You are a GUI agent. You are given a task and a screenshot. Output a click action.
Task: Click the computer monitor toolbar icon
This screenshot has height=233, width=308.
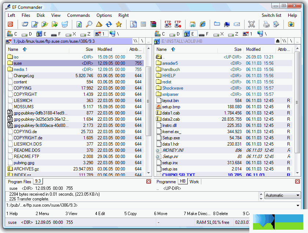(227, 24)
